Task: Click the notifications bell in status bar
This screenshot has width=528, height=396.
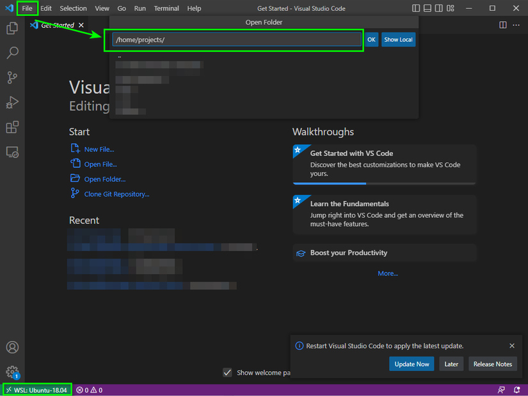Action: (516, 390)
